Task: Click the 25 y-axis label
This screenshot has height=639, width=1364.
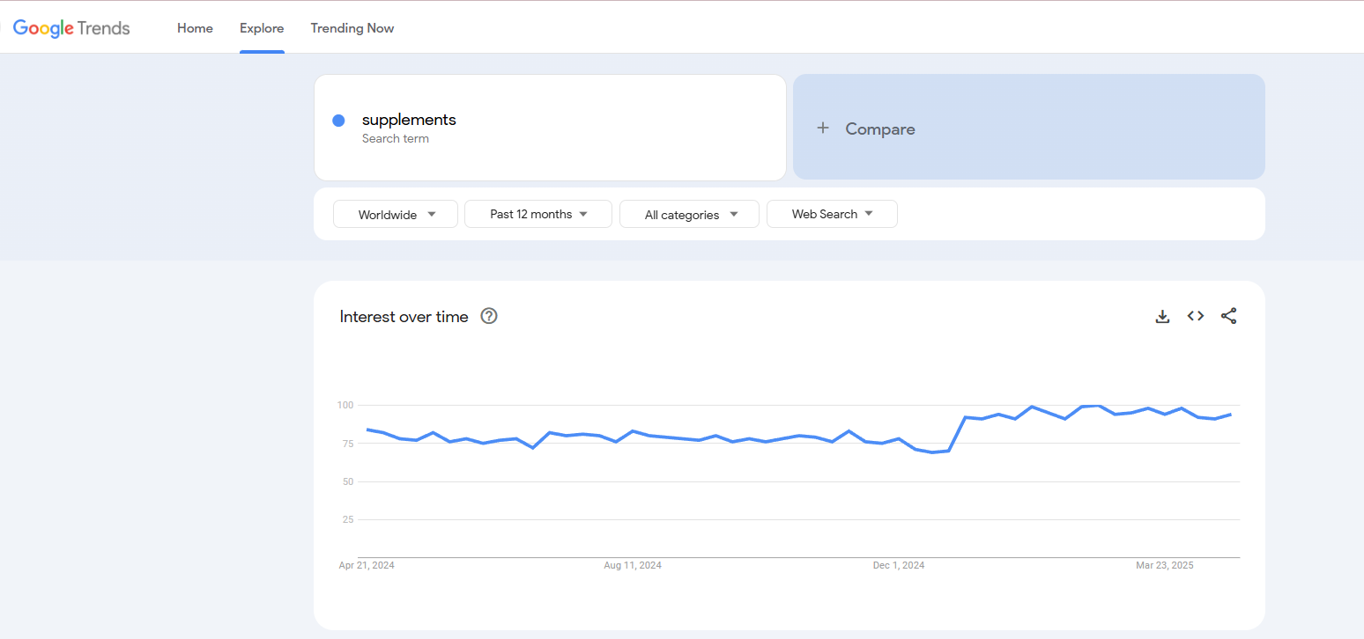Action: coord(347,519)
